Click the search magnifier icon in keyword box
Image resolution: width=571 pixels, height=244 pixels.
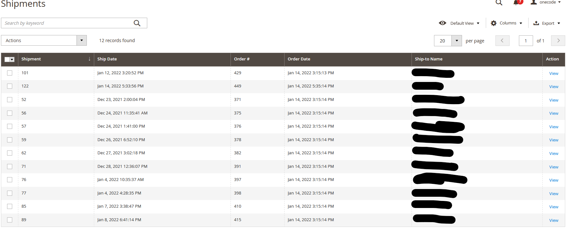tap(137, 23)
